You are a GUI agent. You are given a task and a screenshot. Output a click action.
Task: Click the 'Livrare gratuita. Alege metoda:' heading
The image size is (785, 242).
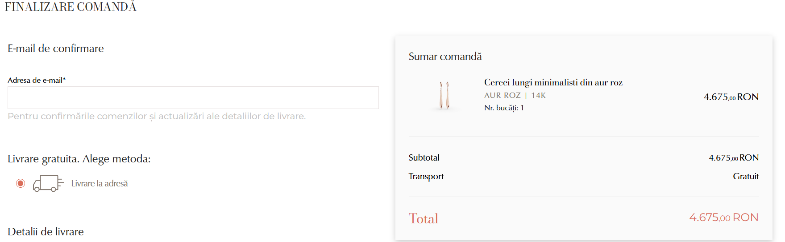[x=79, y=159]
